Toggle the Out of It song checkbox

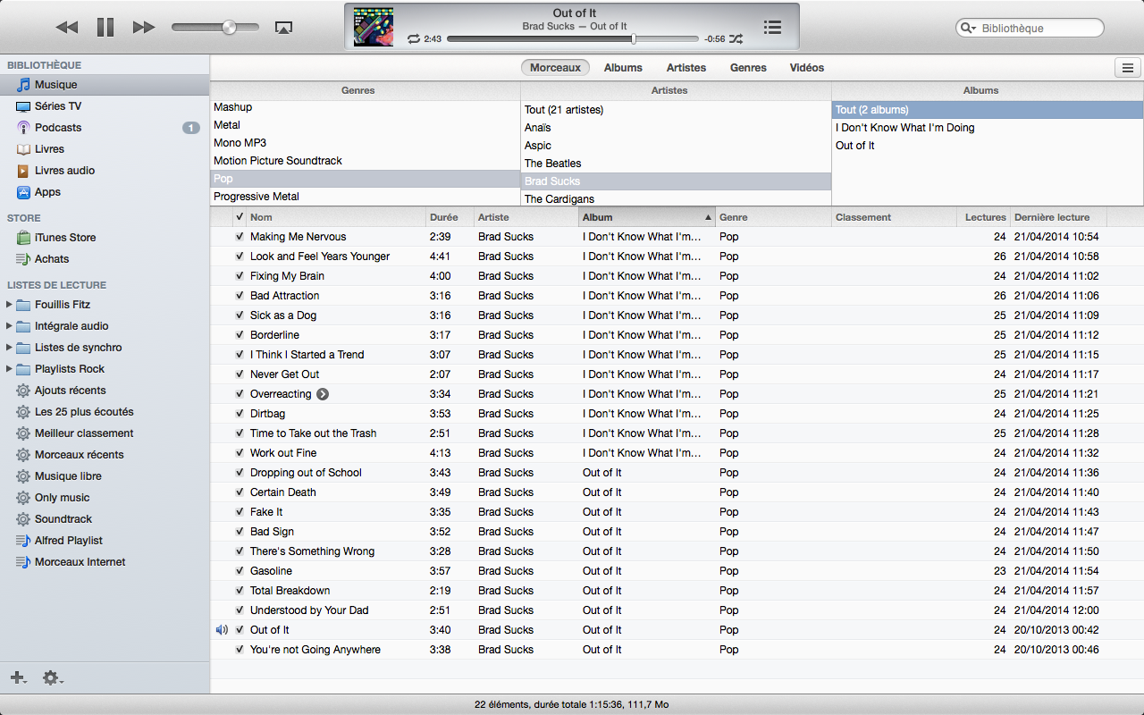pos(240,630)
